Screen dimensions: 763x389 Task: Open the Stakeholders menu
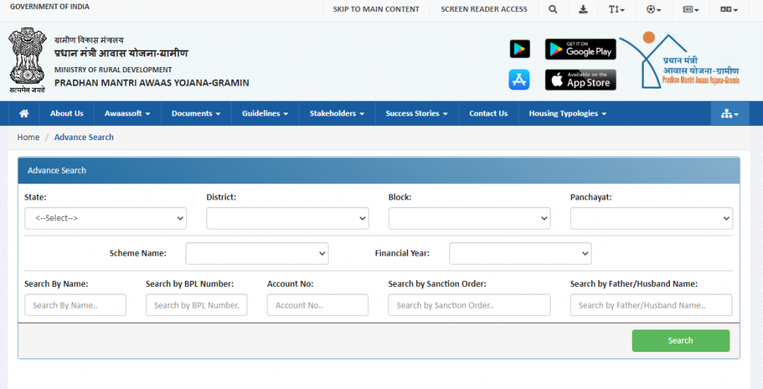pyautogui.click(x=337, y=113)
